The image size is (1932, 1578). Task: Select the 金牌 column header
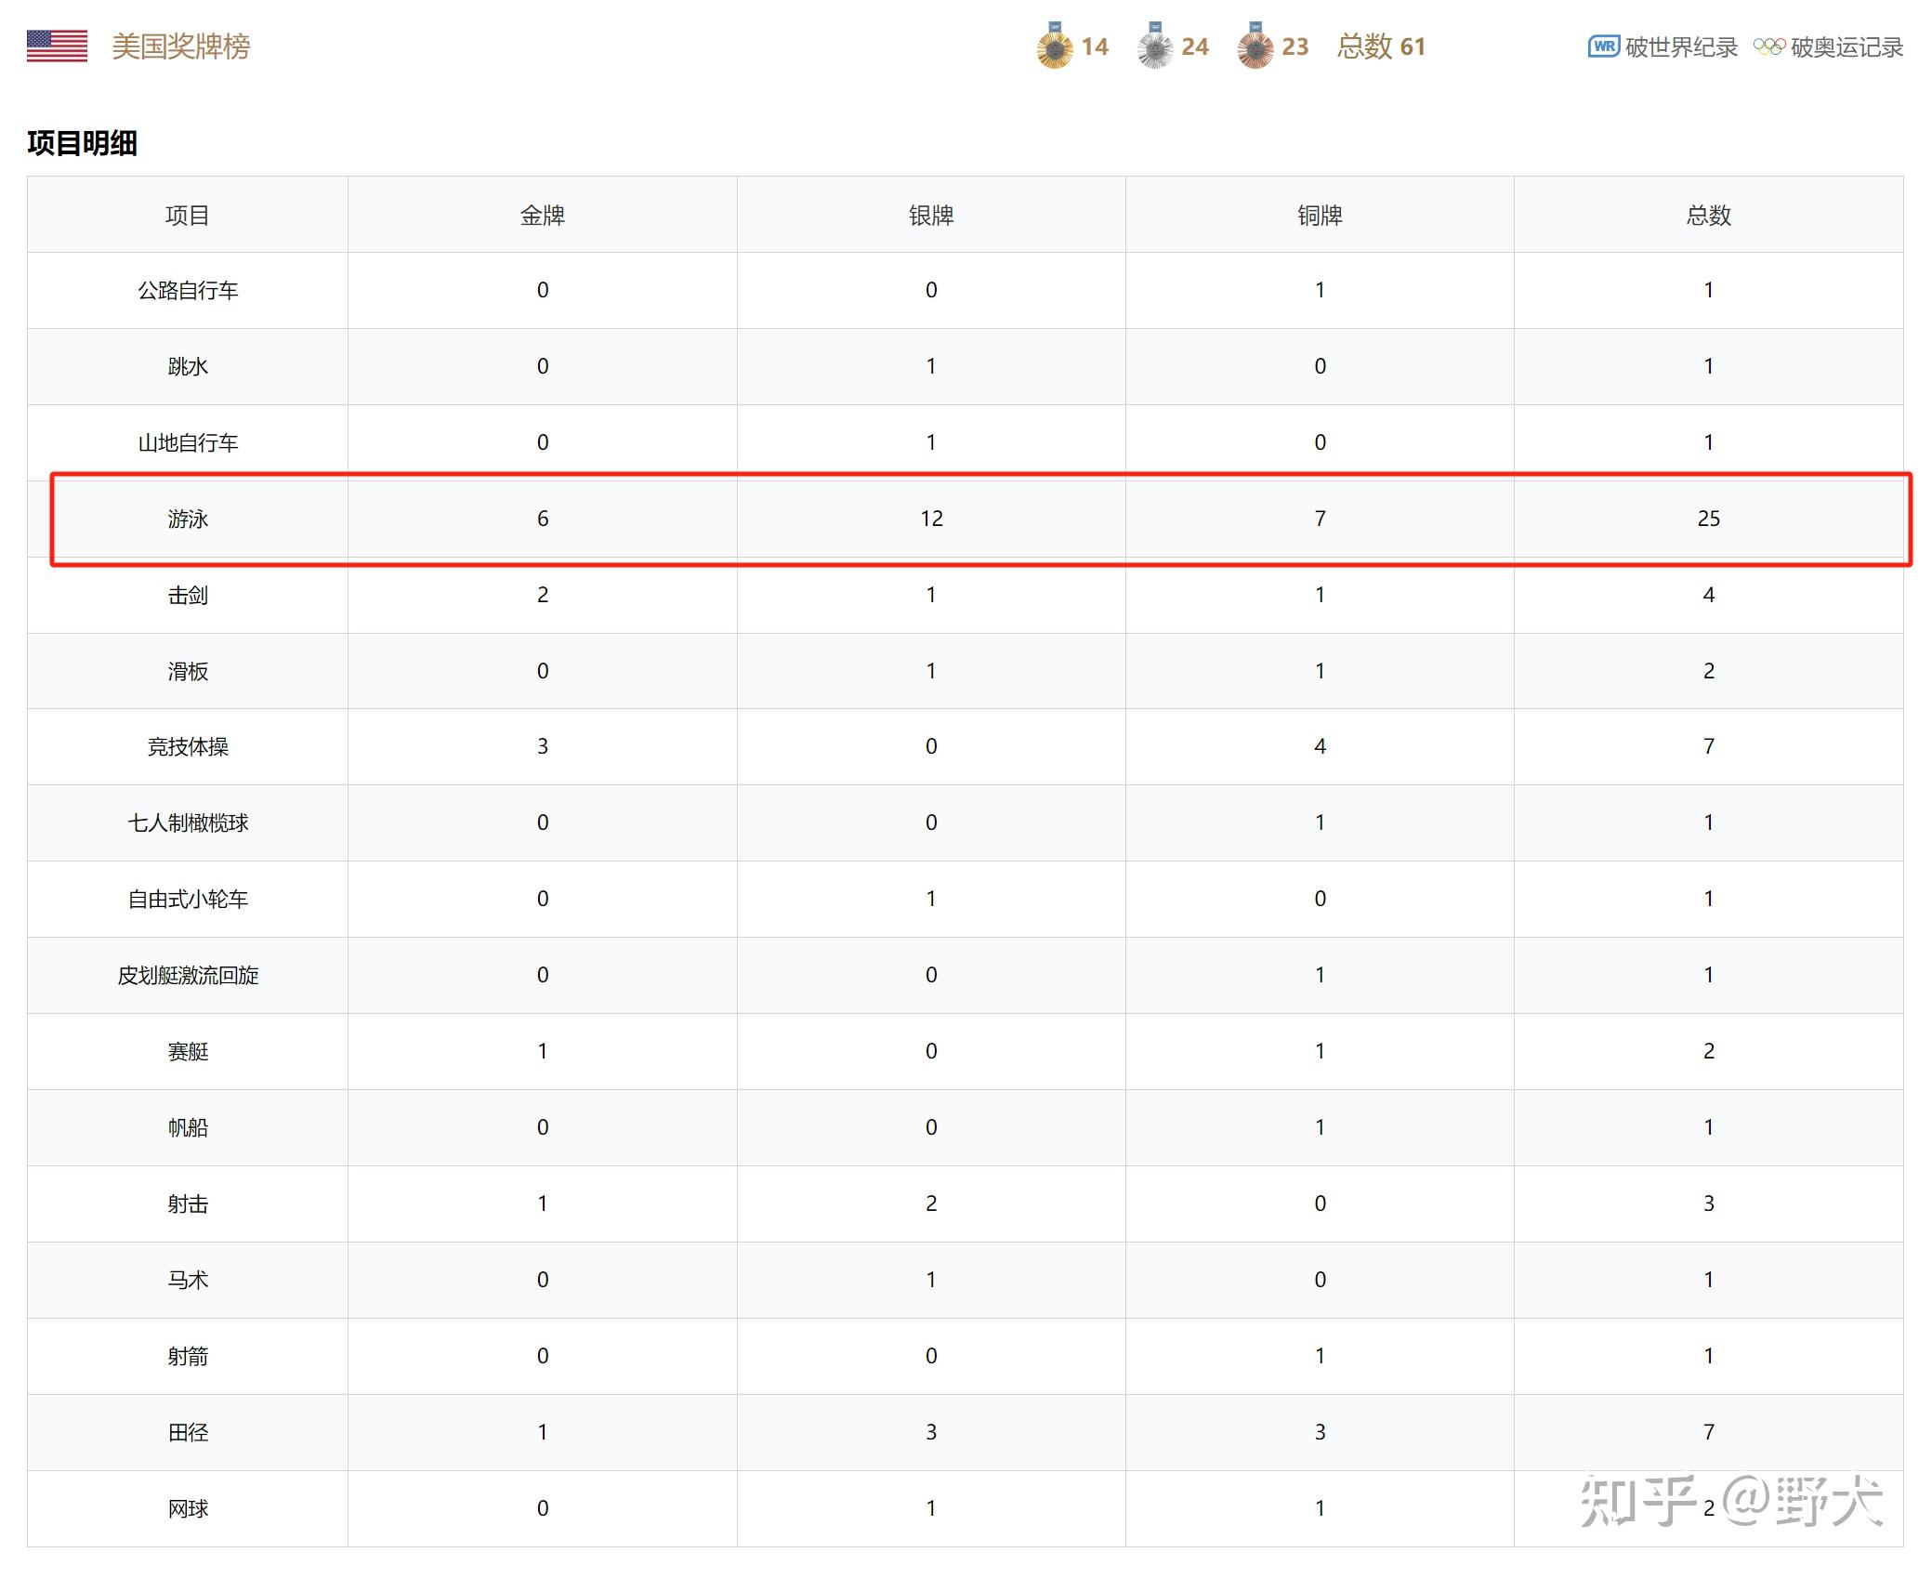542,216
